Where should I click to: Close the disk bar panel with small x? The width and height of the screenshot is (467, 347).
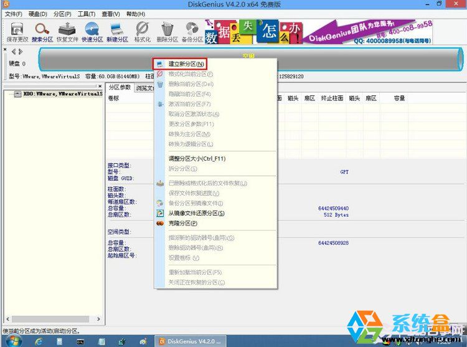click(x=5, y=49)
